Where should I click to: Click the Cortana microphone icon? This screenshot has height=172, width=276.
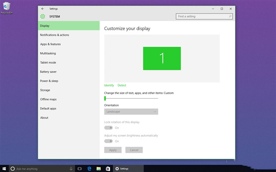[x=71, y=169]
